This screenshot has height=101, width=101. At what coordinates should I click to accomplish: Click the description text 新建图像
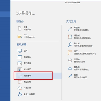point(27,29)
